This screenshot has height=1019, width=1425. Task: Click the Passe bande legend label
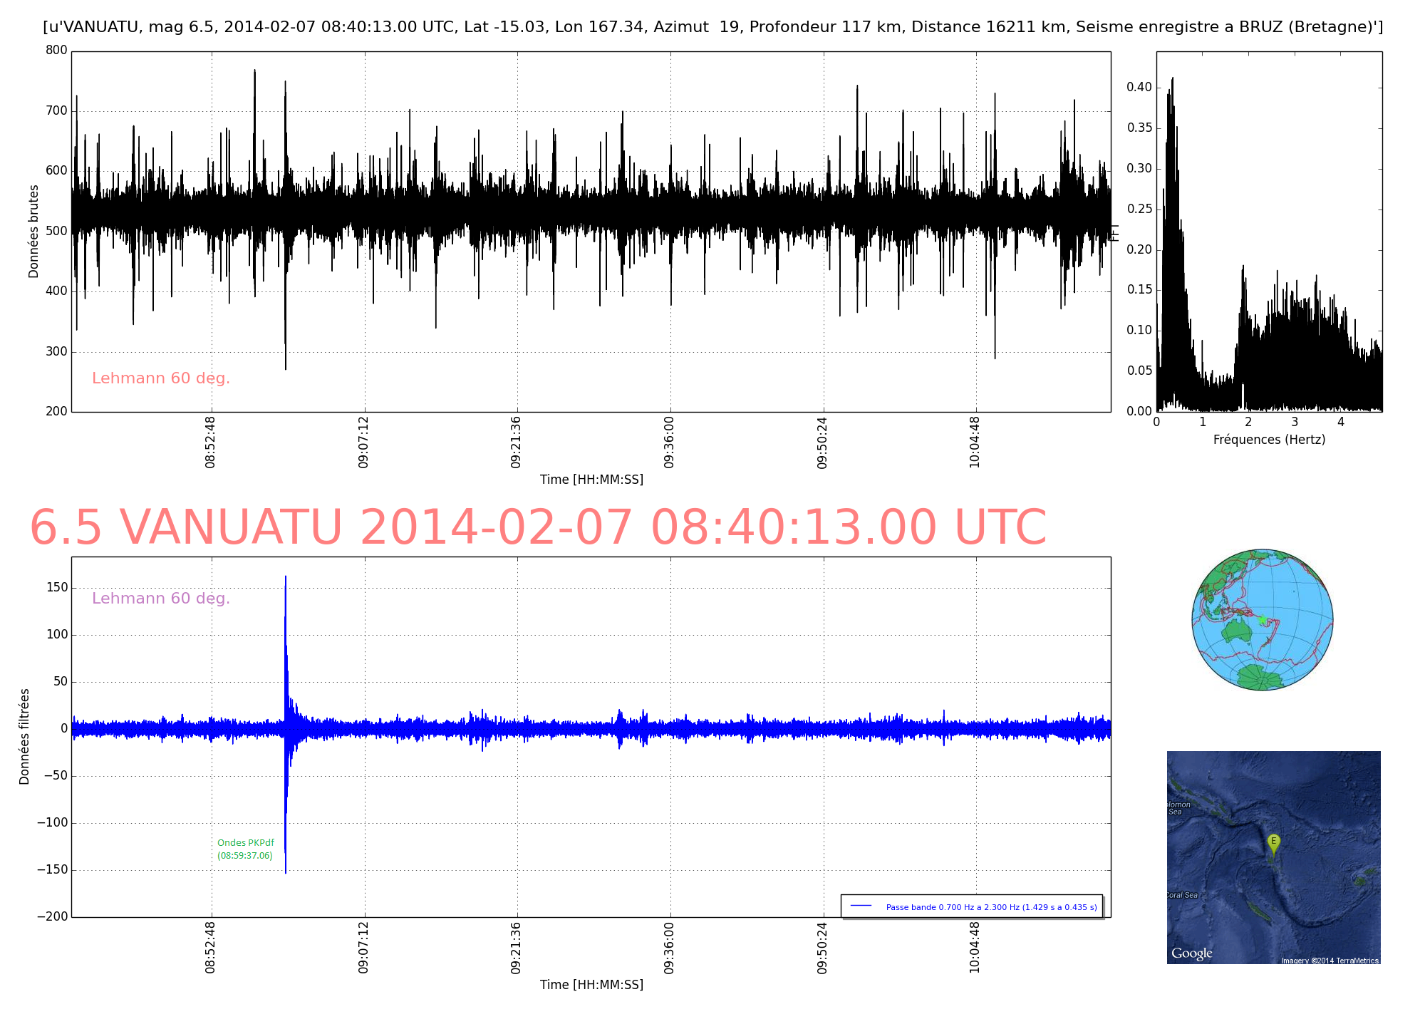991,907
